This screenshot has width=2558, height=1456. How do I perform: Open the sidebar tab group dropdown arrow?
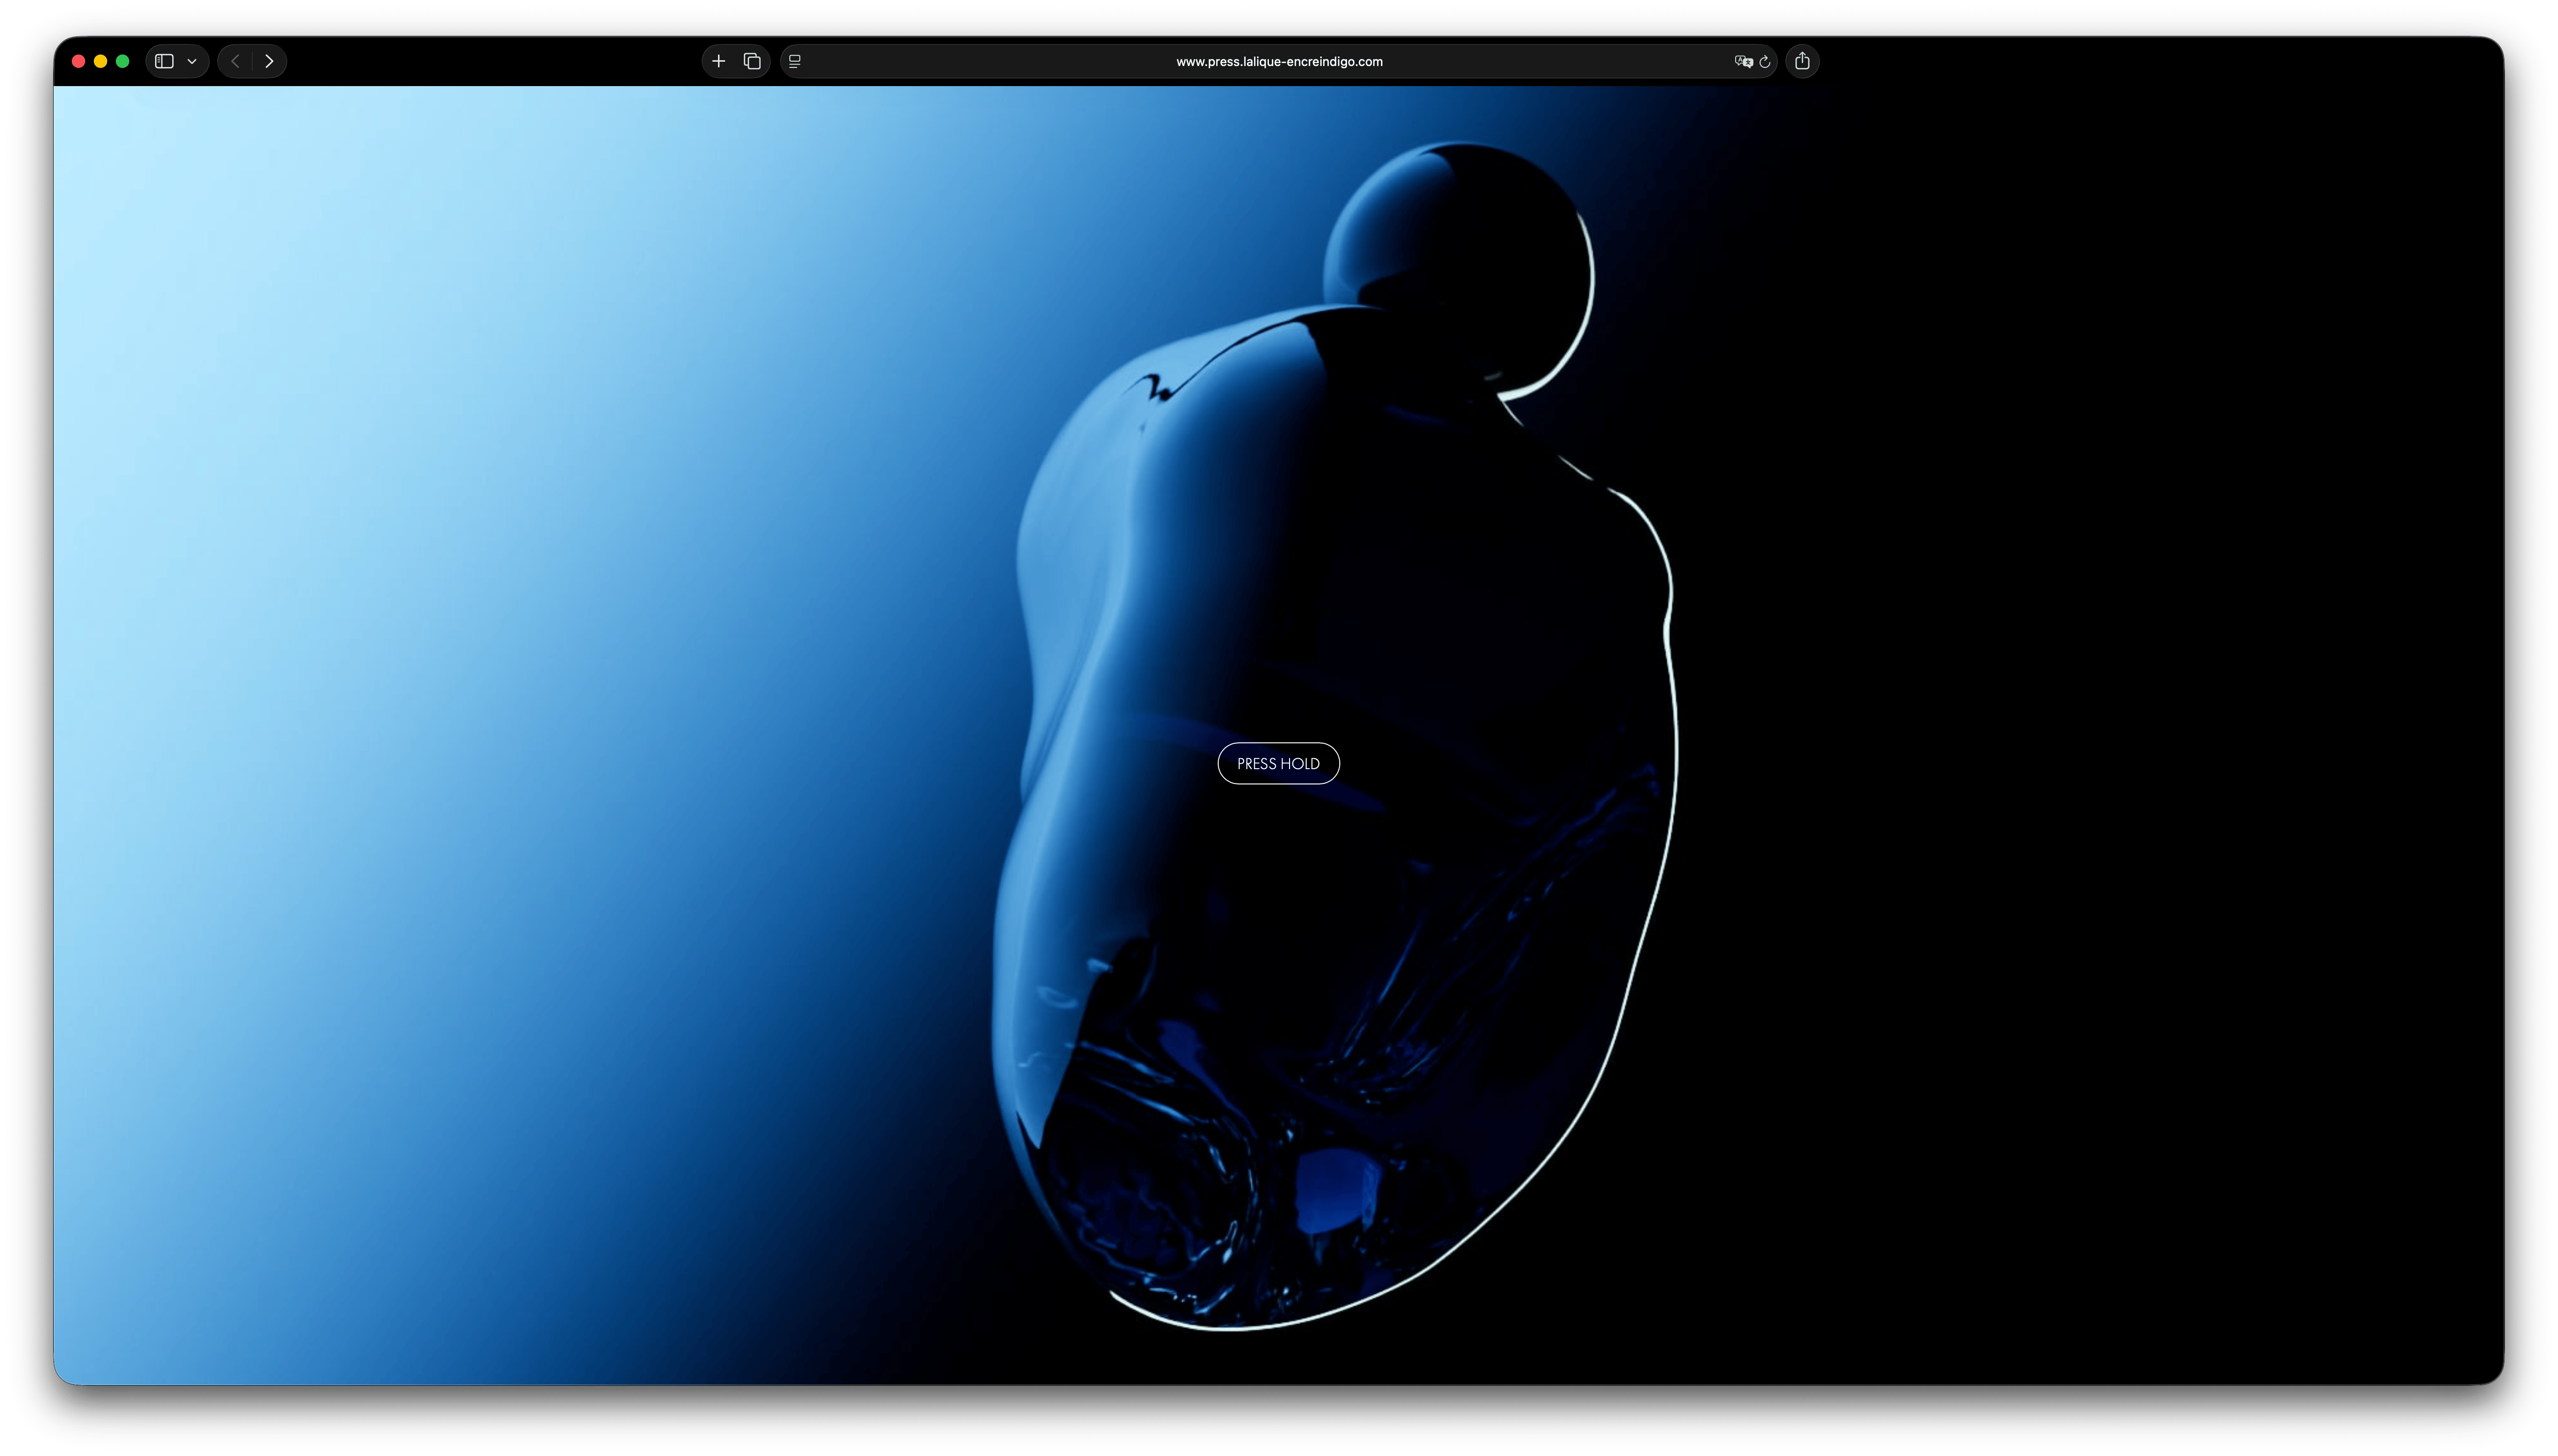coord(192,61)
